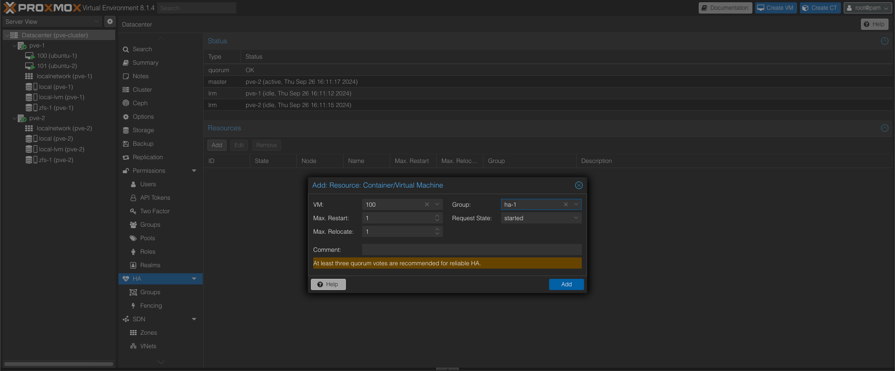Click the top Search input field
The height and width of the screenshot is (371, 895).
pyautogui.click(x=197, y=8)
